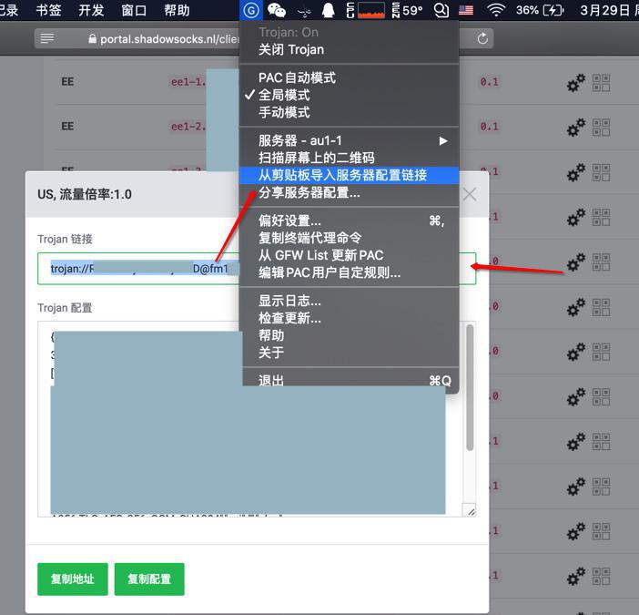Open the 帮助 menu in the top menu bar
The image size is (639, 615).
coord(177,10)
